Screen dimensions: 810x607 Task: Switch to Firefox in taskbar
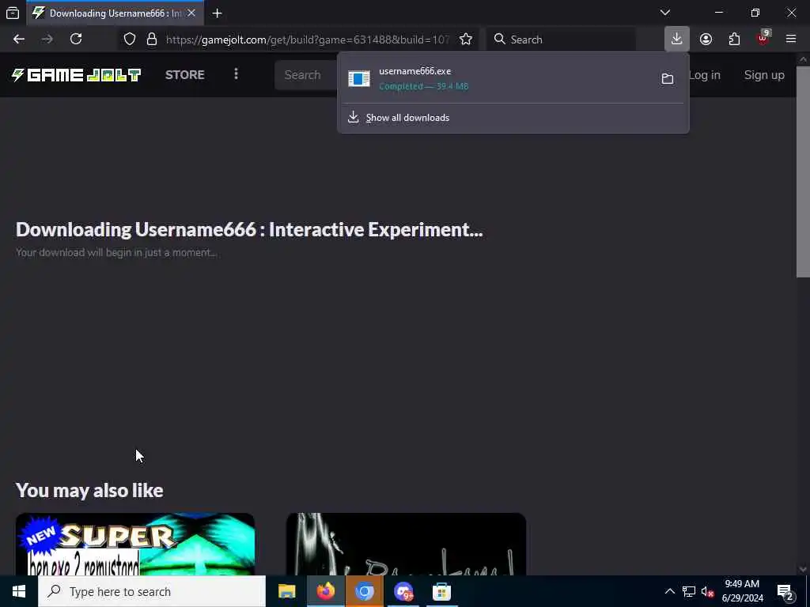tap(325, 591)
